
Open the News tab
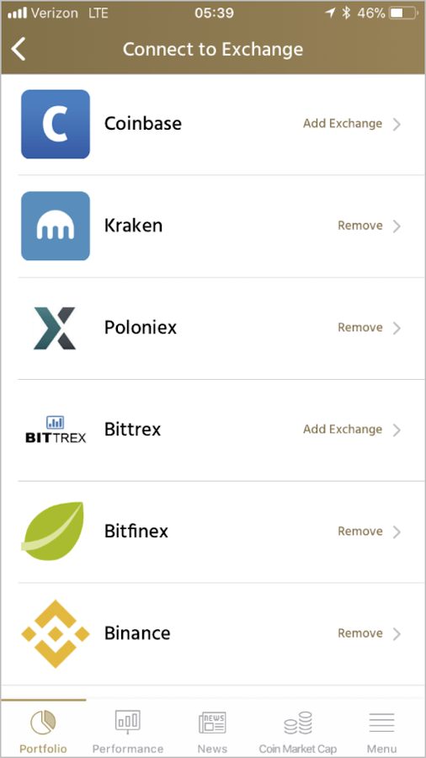point(212,729)
